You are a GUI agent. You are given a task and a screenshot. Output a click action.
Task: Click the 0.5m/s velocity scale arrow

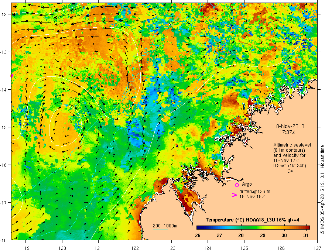coord(285,171)
